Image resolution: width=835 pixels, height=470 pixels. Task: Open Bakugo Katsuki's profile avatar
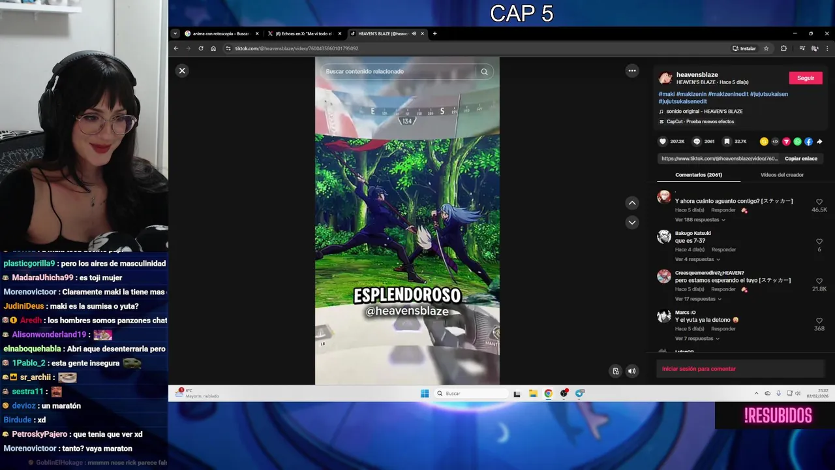[664, 237]
